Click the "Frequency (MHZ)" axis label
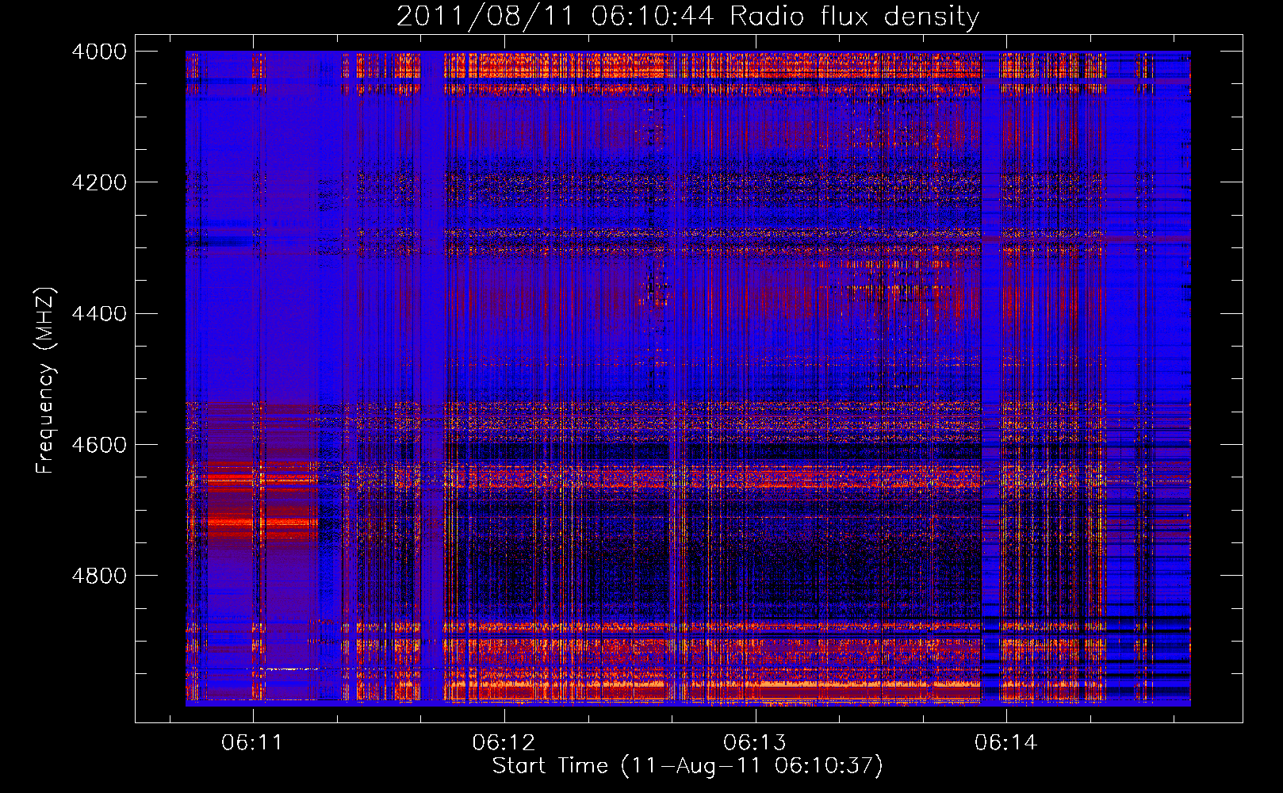This screenshot has height=793, width=1283. (x=45, y=381)
